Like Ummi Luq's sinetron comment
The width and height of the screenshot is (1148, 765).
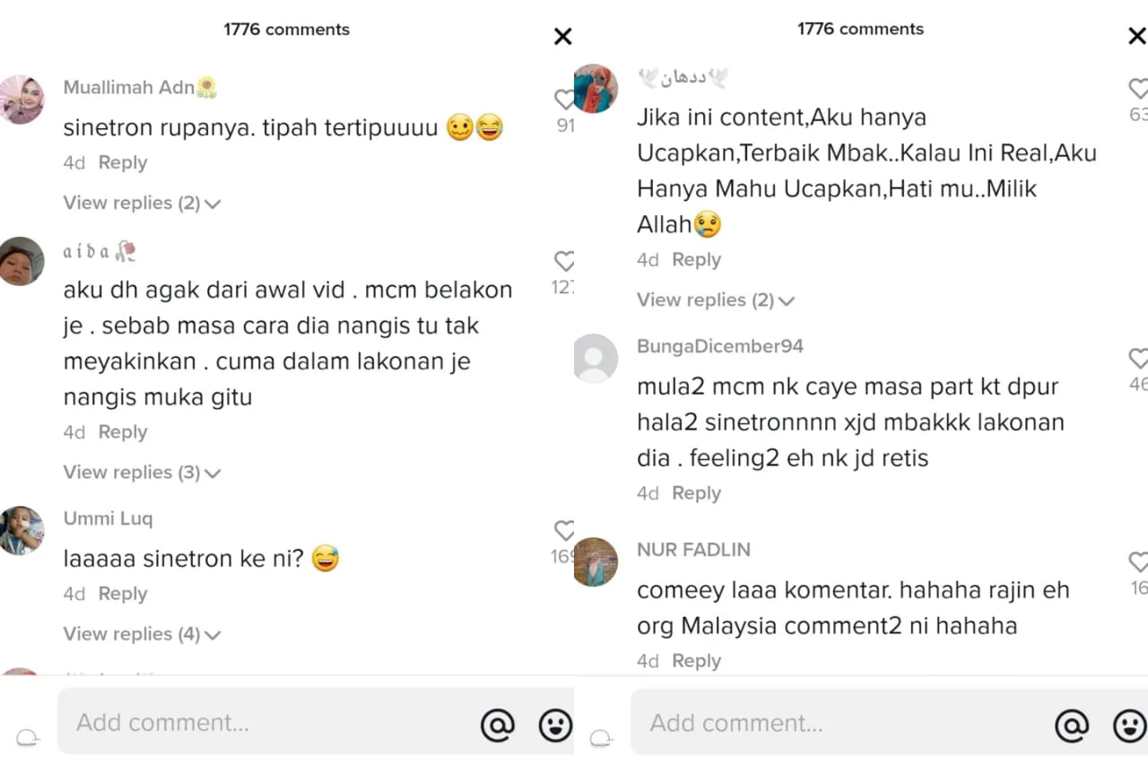564,530
